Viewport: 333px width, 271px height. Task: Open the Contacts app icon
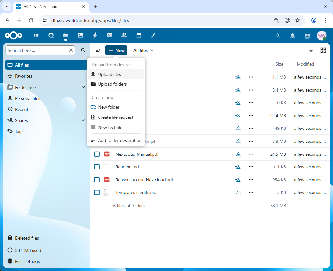[x=124, y=35]
